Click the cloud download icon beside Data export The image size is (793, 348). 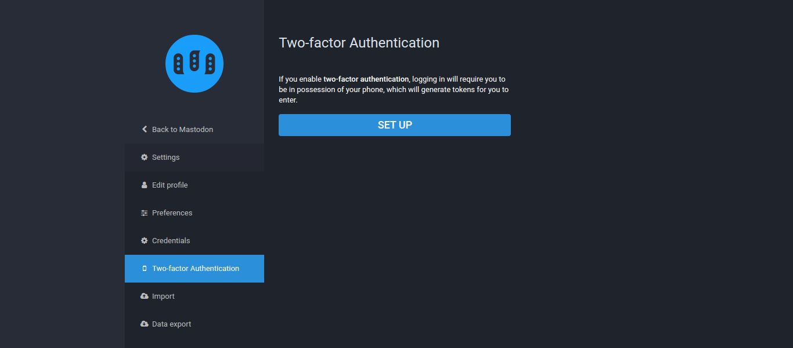(145, 324)
